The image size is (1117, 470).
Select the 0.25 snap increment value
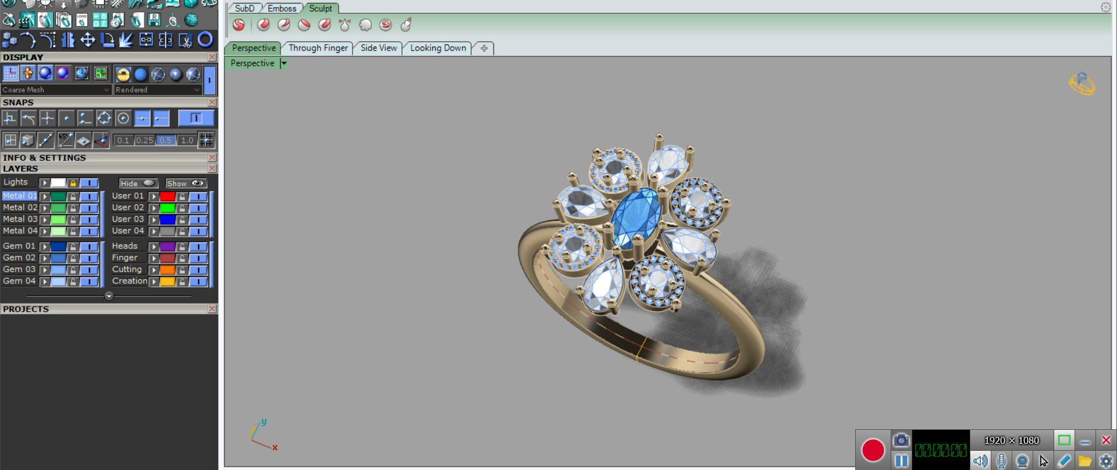(x=144, y=140)
